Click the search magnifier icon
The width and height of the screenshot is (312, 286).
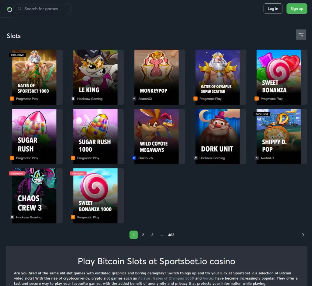pyautogui.click(x=19, y=9)
